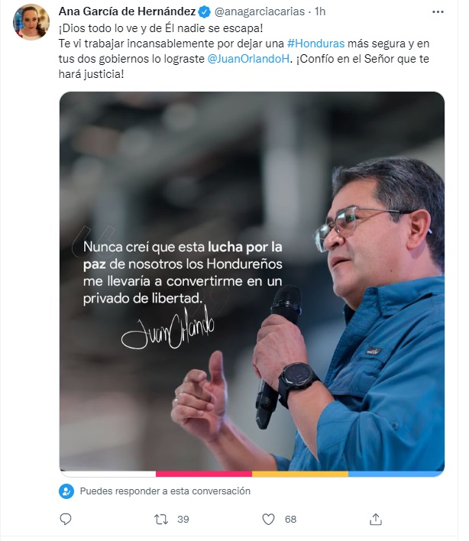Click the Ana García de Hernández display name
The image size is (469, 541).
pyautogui.click(x=128, y=11)
